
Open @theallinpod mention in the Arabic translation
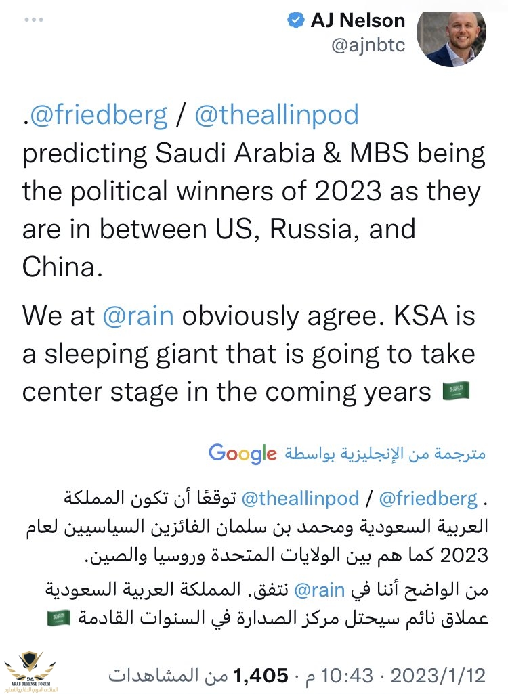tap(300, 499)
